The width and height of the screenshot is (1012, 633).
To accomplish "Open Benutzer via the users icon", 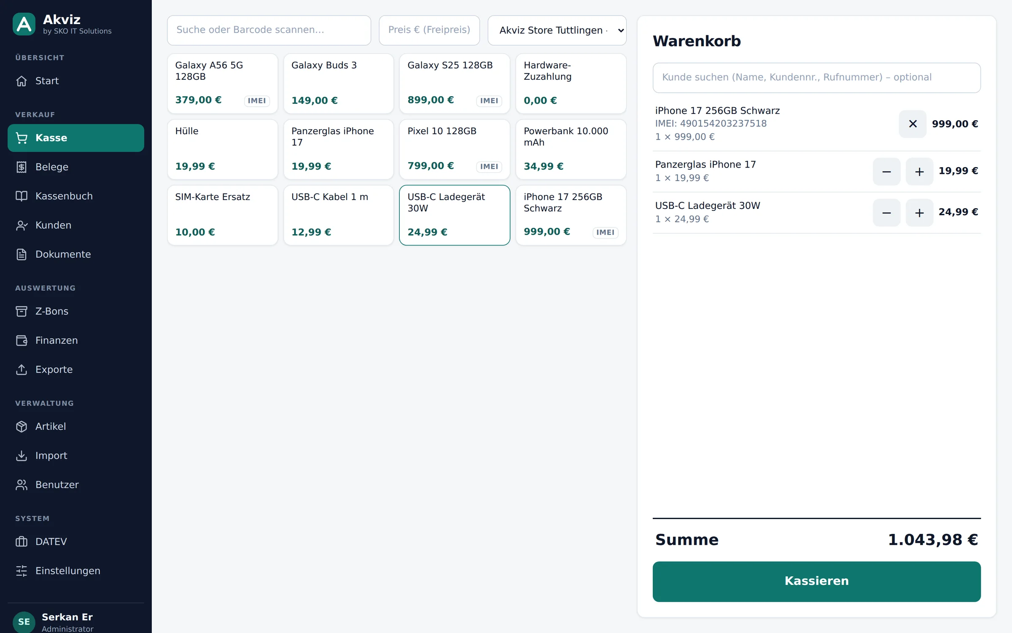I will 22,484.
